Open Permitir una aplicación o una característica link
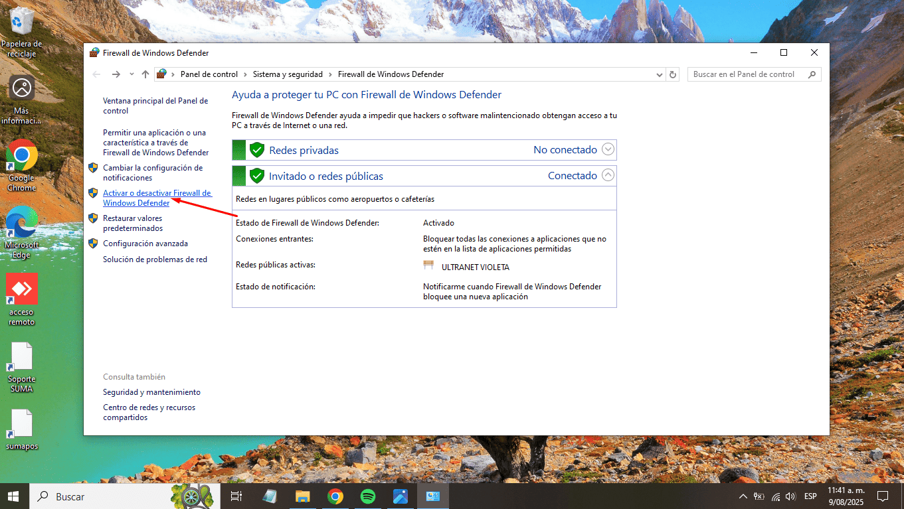The width and height of the screenshot is (904, 509). coord(155,143)
